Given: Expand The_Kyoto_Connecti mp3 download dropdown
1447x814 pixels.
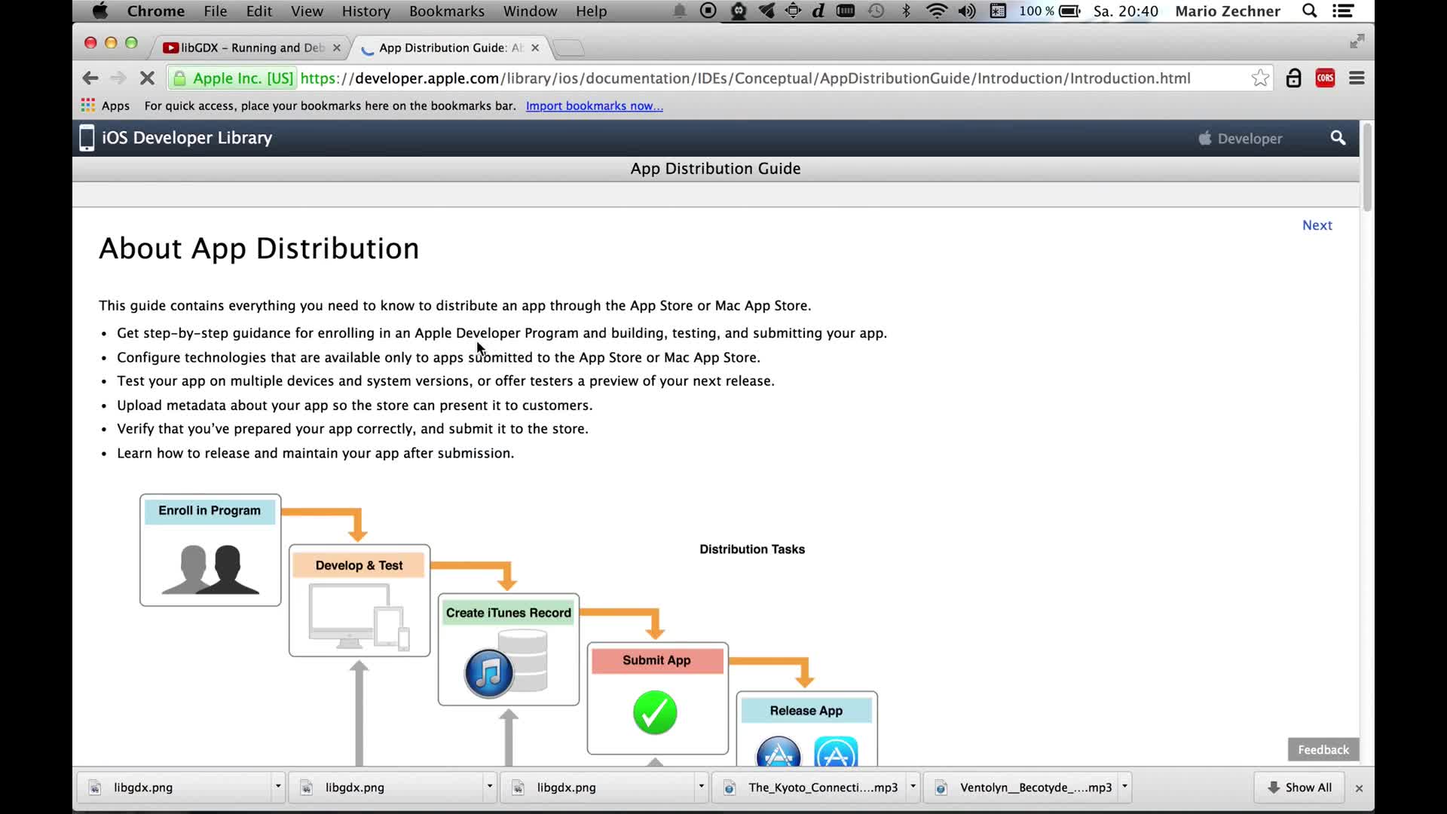Looking at the screenshot, I should tap(913, 787).
